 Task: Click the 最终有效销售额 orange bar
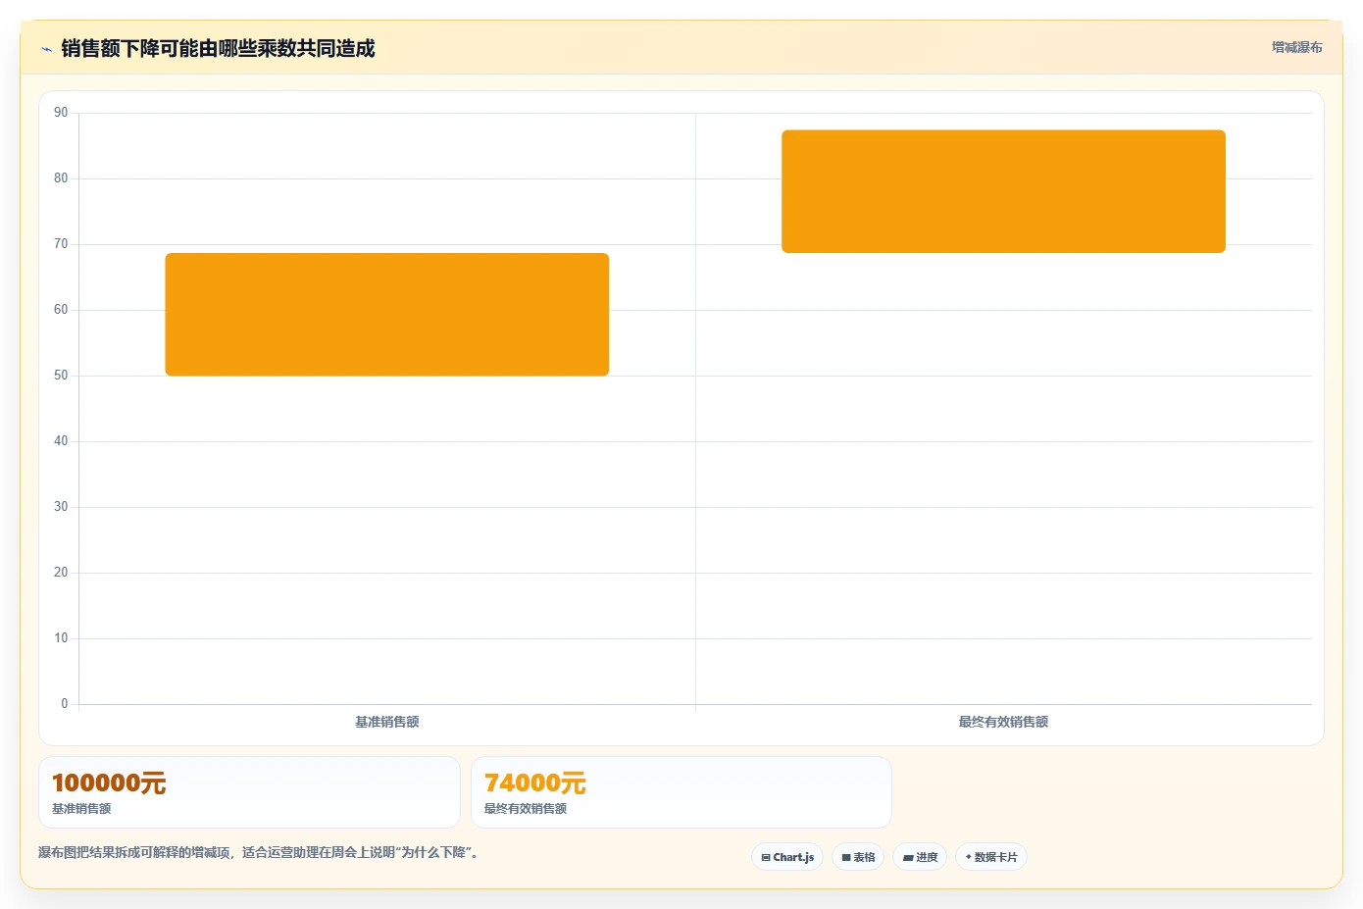1003,191
